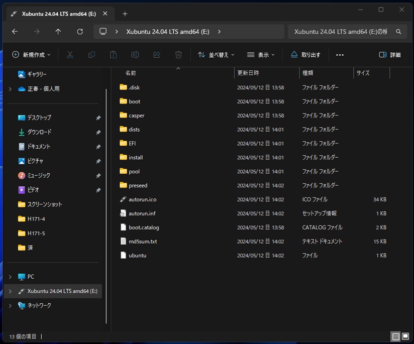Click the Copy icon in toolbar
Viewport: 414px width, 344px height.
coord(91,55)
